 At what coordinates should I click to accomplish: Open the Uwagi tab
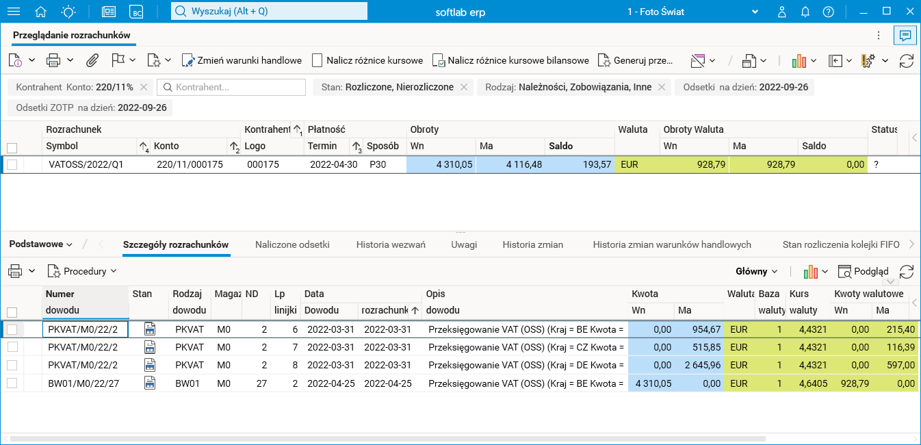464,244
